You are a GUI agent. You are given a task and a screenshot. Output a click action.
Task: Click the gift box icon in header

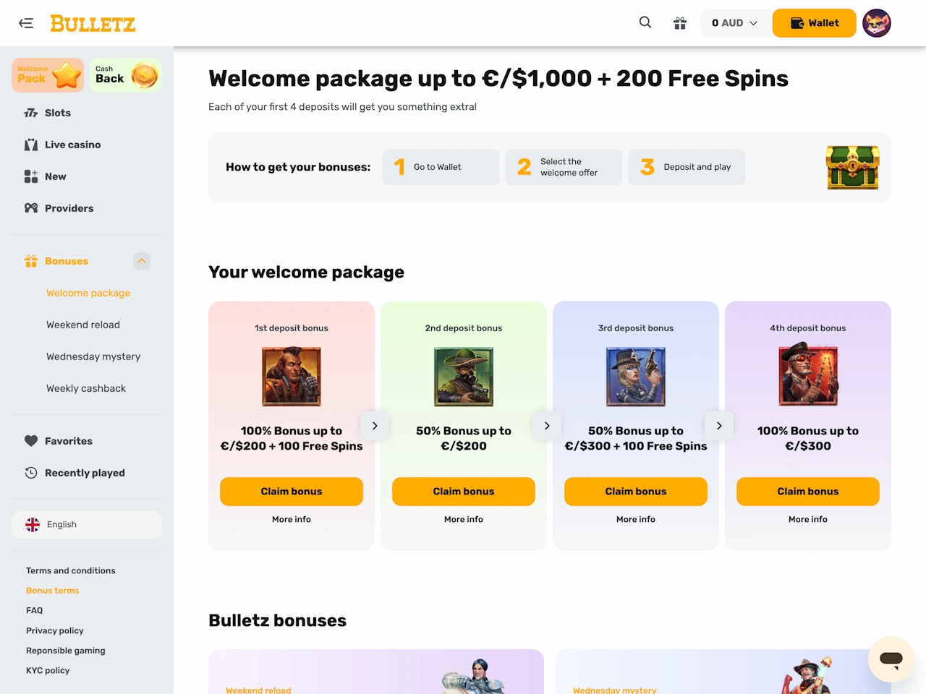pyautogui.click(x=680, y=23)
